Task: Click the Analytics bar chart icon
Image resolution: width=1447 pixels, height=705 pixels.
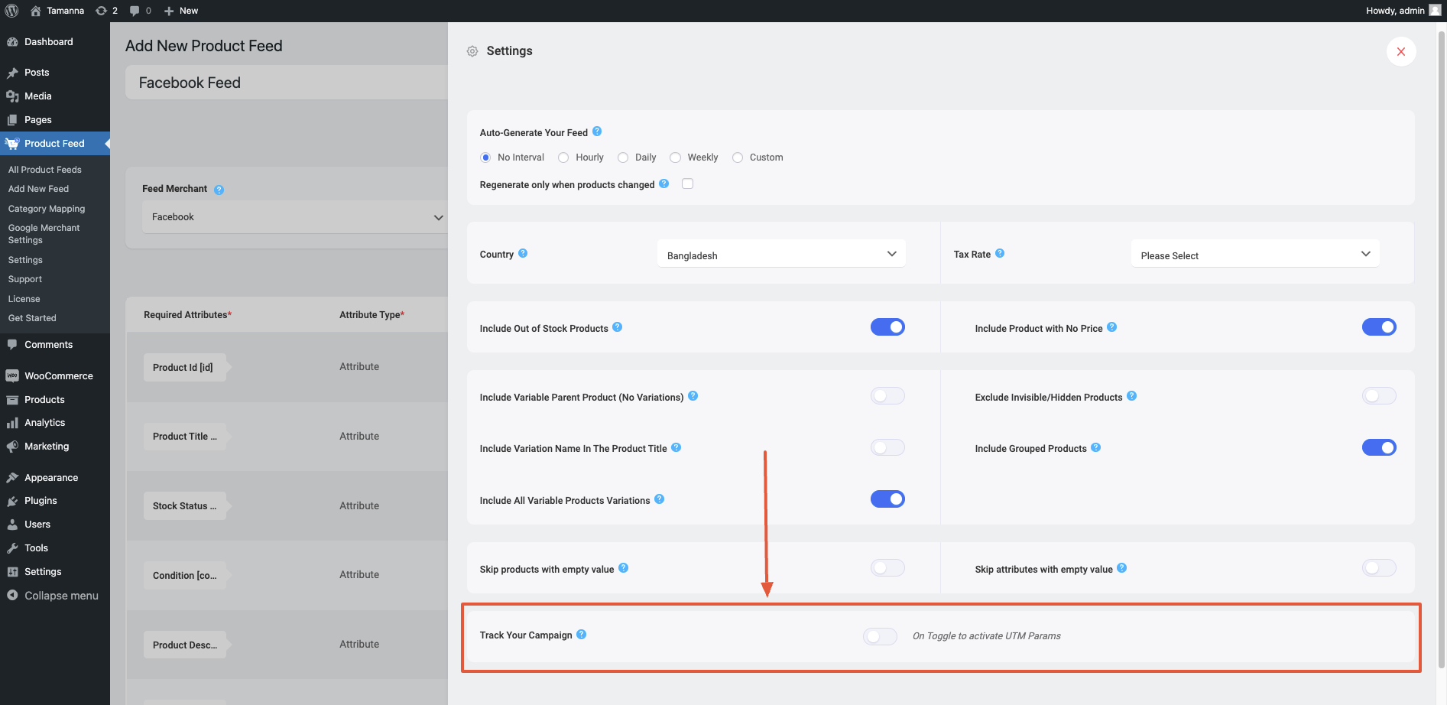Action: tap(12, 423)
